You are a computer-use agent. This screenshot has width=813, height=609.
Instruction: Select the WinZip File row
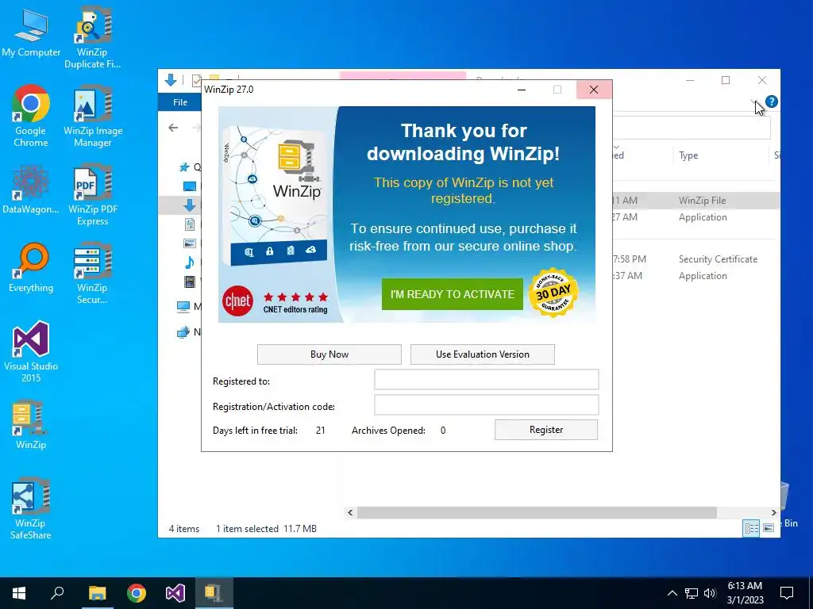coord(695,201)
